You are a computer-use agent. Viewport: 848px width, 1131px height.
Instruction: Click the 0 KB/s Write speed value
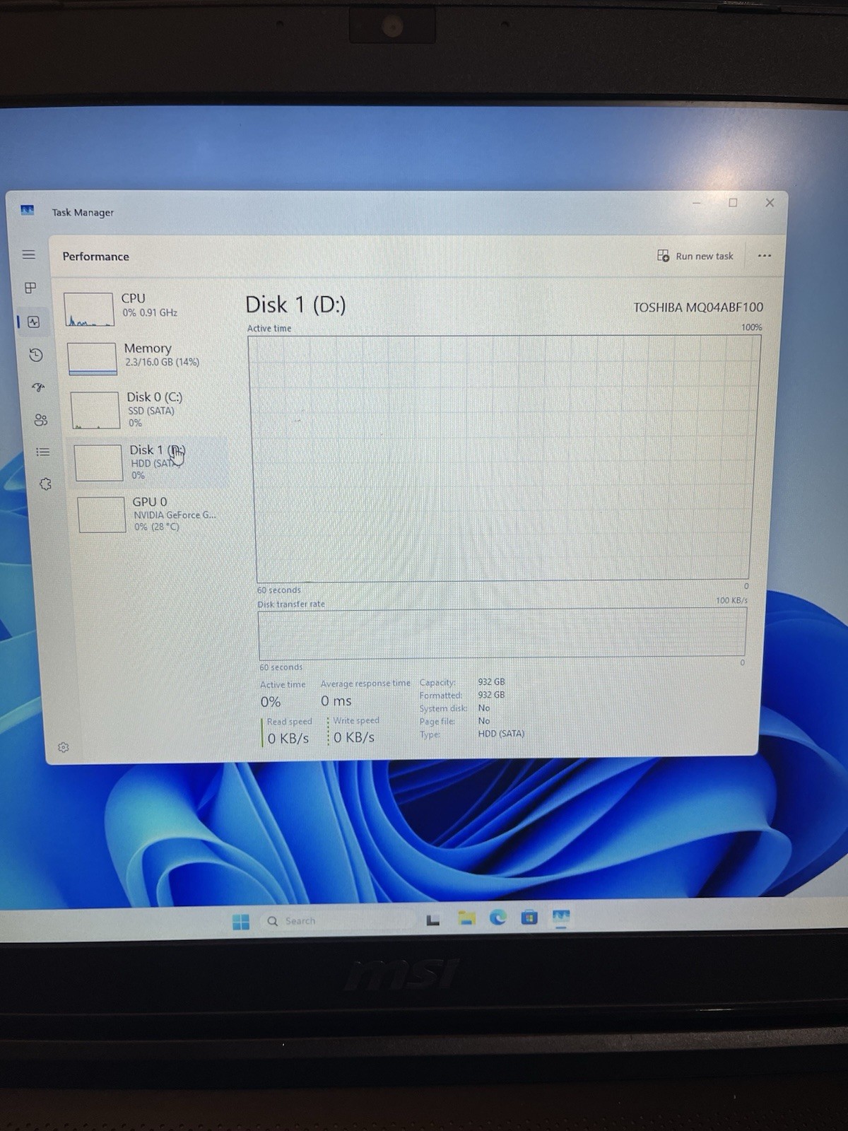(x=354, y=737)
